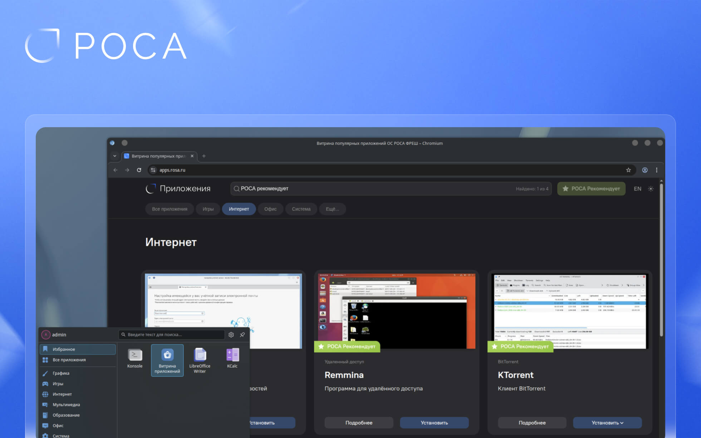Toggle the РОСА Рекомендует filter button
Image resolution: width=701 pixels, height=438 pixels.
pos(591,189)
